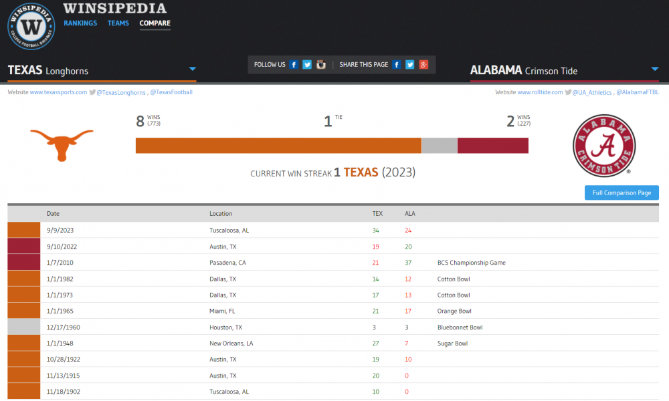Image resolution: width=669 pixels, height=401 pixels.
Task: Share this page via Google Plus icon
Action: coord(423,65)
